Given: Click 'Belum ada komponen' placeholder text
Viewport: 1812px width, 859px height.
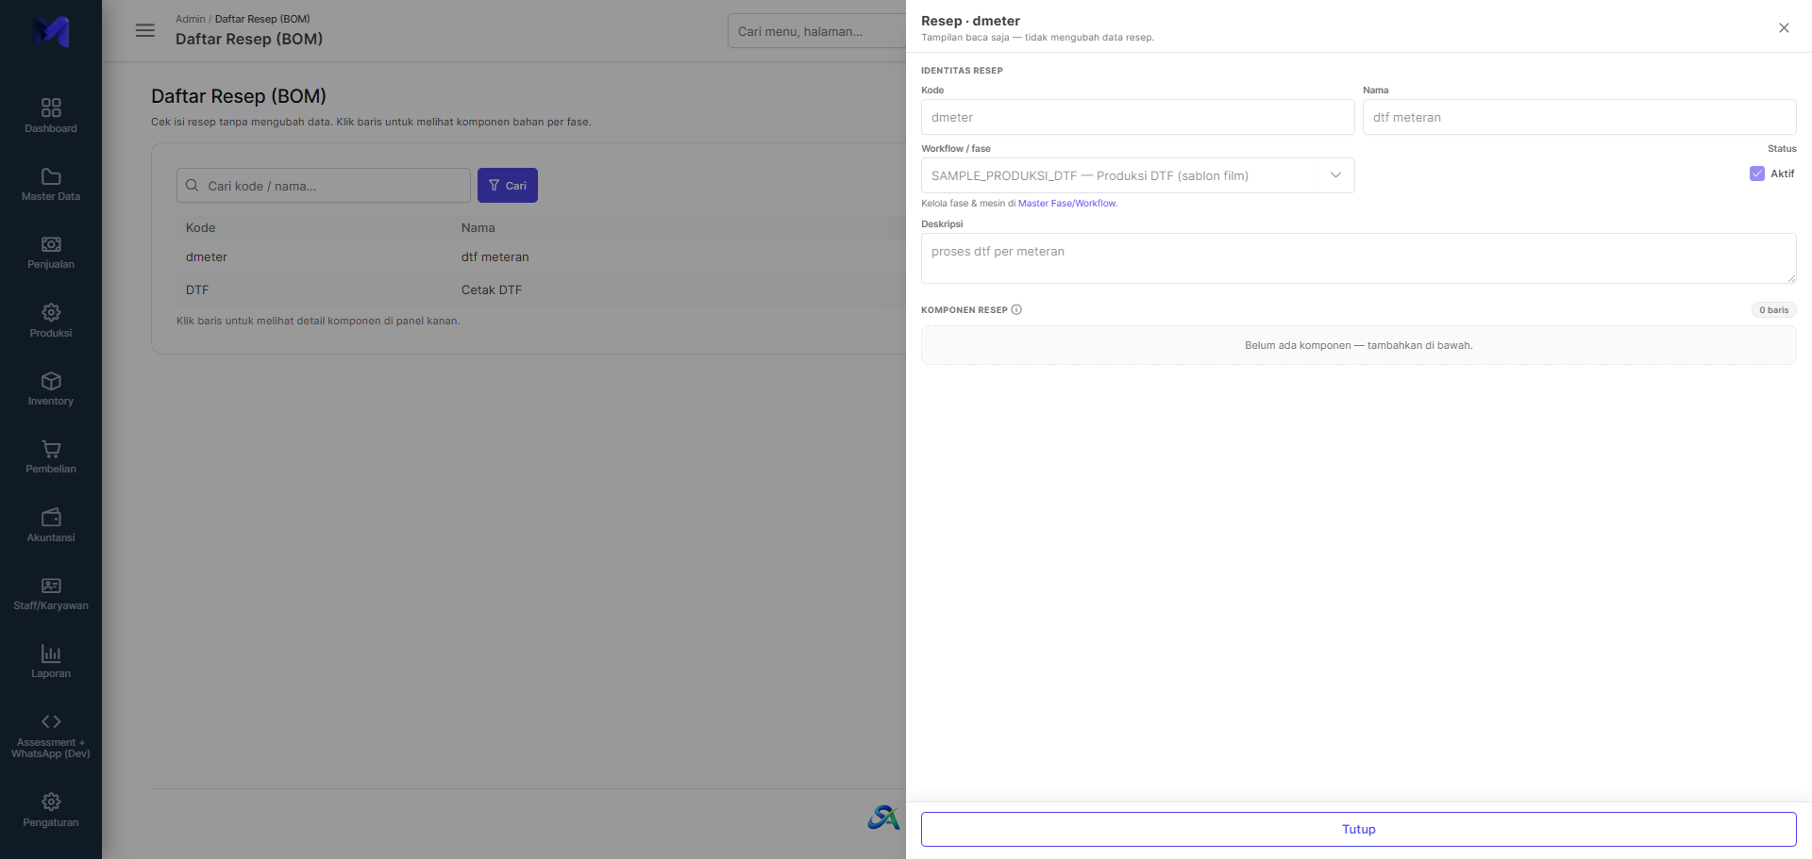Looking at the screenshot, I should [x=1358, y=345].
